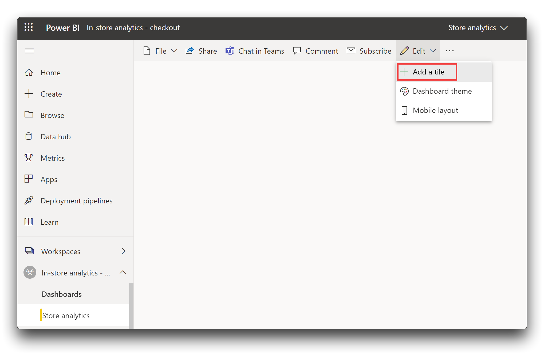Click the File document icon

(x=147, y=51)
